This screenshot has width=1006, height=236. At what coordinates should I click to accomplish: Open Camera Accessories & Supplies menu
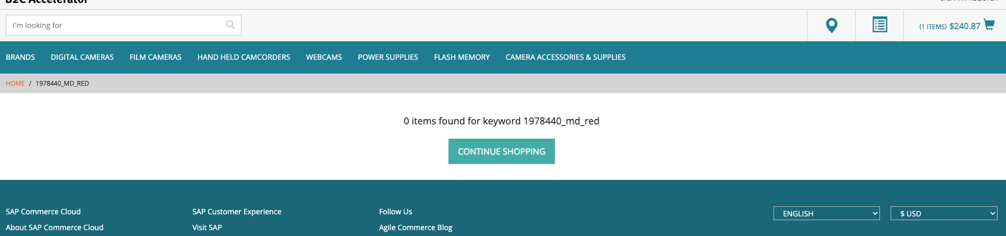[565, 57]
